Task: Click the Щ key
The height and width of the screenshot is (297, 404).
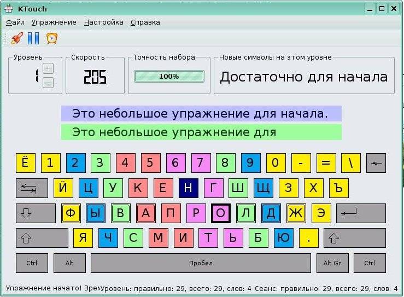Action: click(x=264, y=188)
